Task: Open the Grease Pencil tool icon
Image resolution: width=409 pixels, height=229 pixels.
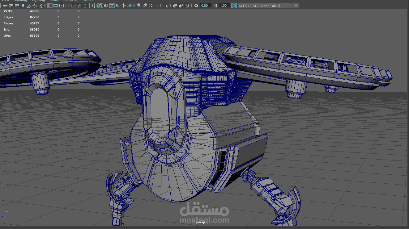Action: click(x=40, y=6)
